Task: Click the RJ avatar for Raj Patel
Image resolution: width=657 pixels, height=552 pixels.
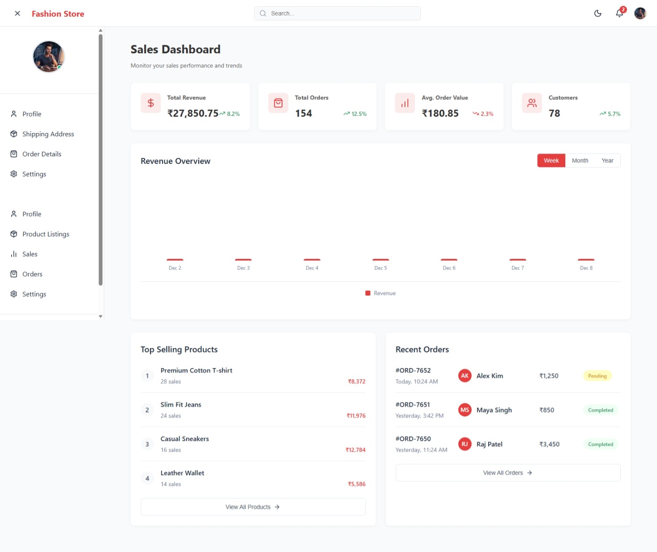Action: pos(465,444)
